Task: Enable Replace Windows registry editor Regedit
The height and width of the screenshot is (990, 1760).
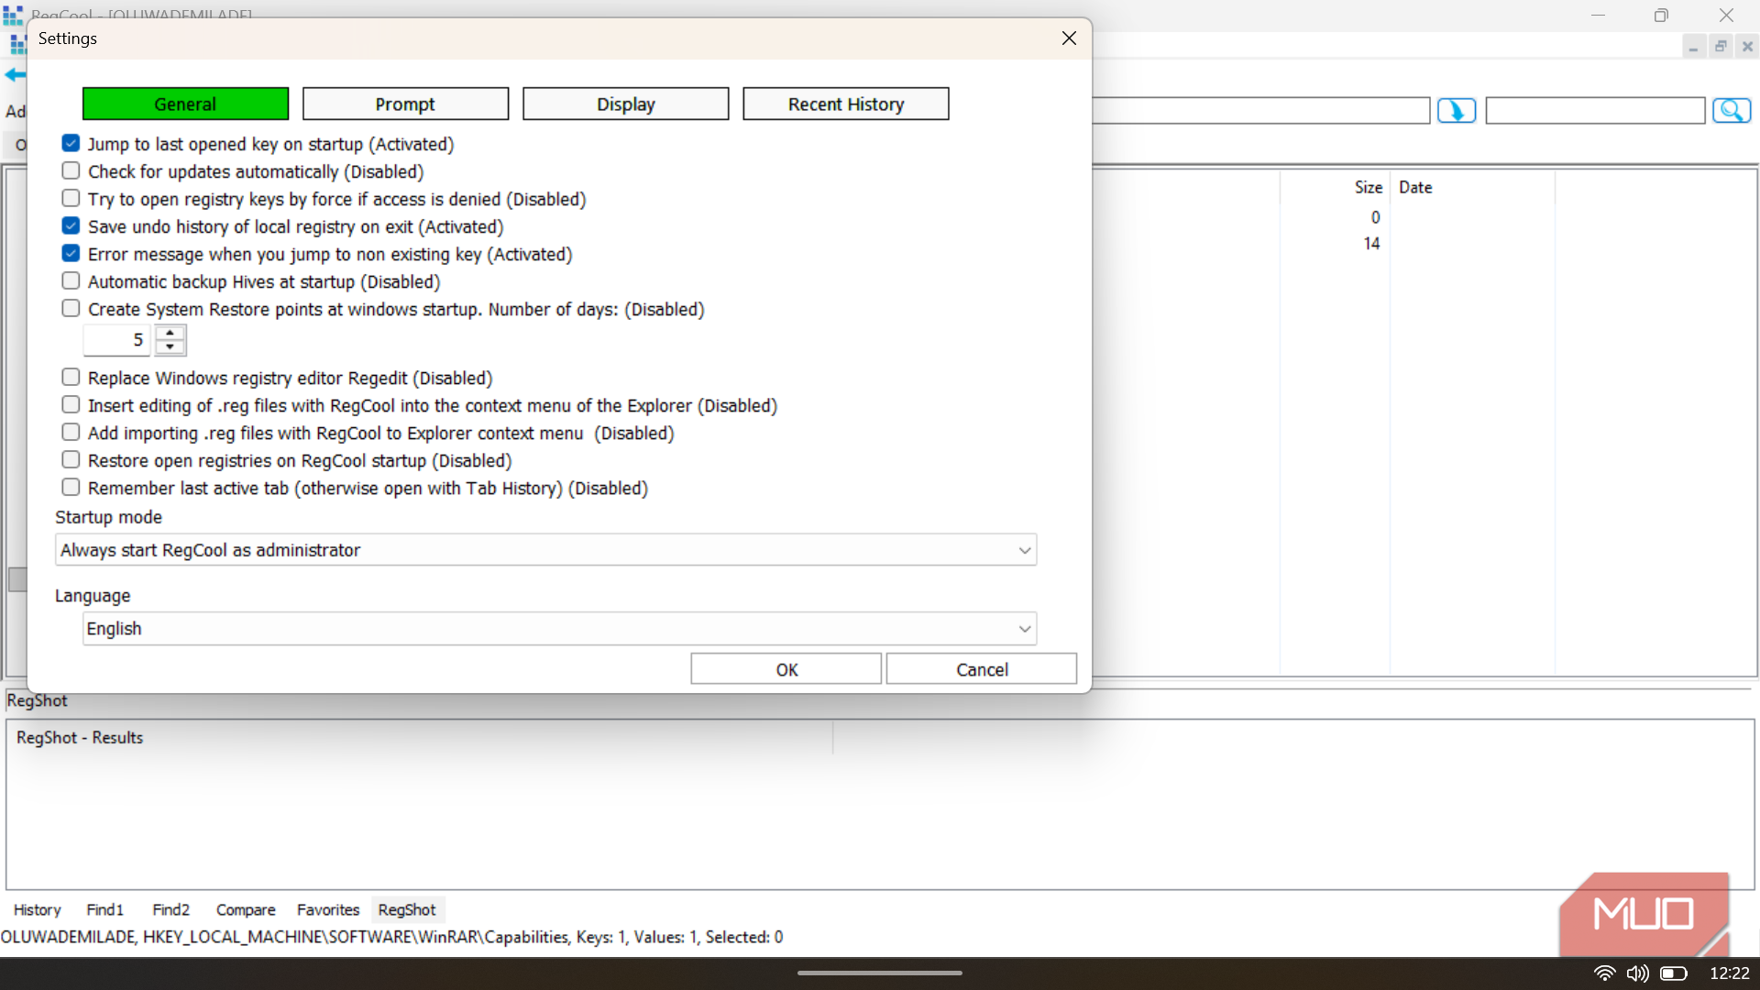Action: tap(71, 377)
